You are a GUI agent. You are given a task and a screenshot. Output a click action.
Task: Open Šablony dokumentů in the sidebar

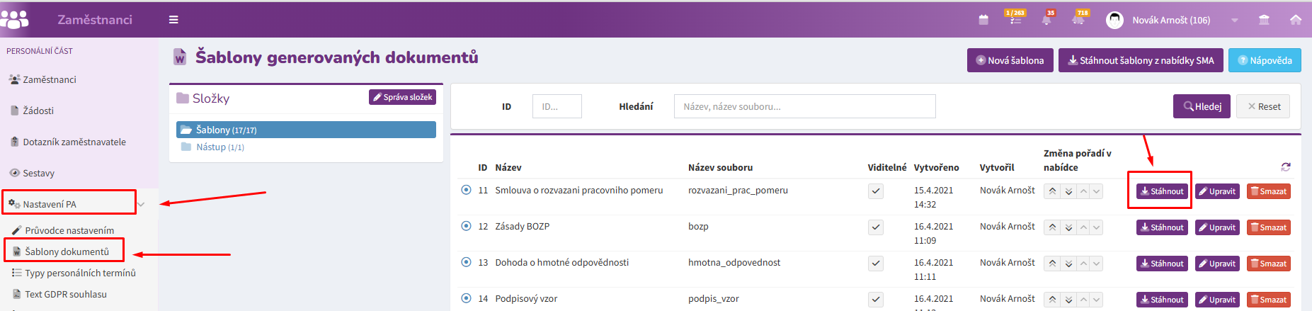pyautogui.click(x=67, y=251)
